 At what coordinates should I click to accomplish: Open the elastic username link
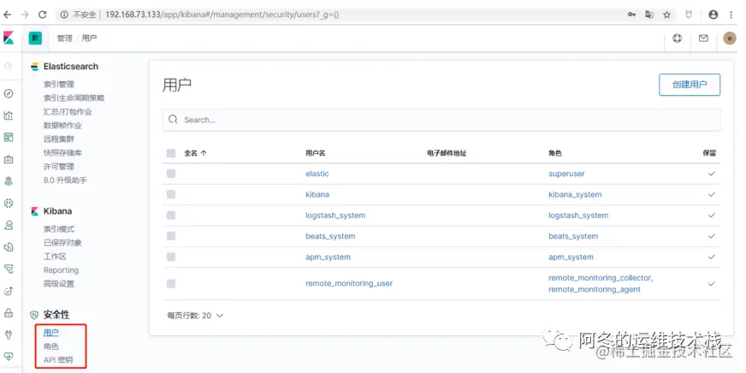point(317,174)
